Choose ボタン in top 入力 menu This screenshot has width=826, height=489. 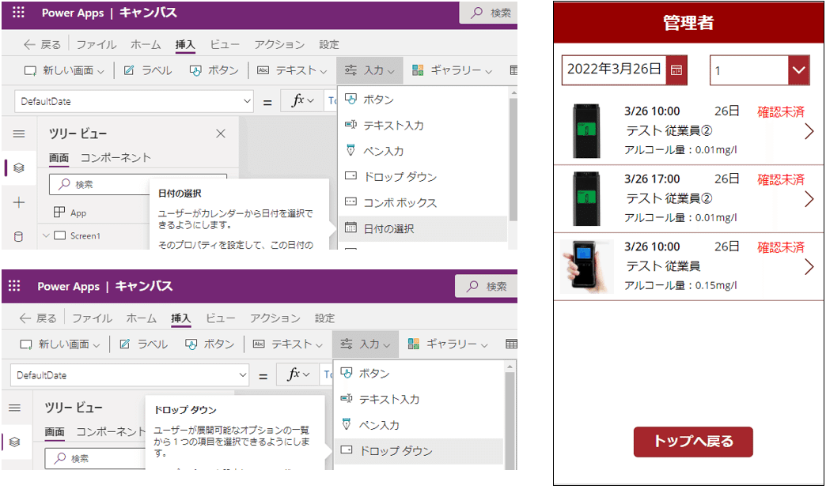point(422,100)
